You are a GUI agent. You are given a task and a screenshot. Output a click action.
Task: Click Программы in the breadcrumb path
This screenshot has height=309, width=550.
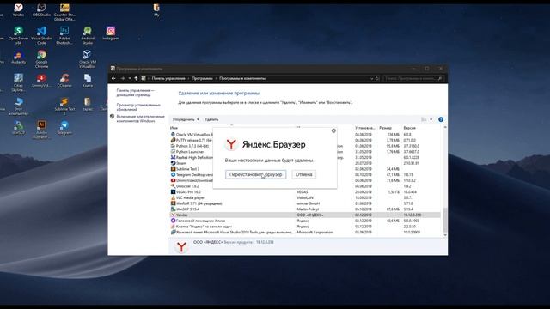click(x=202, y=78)
